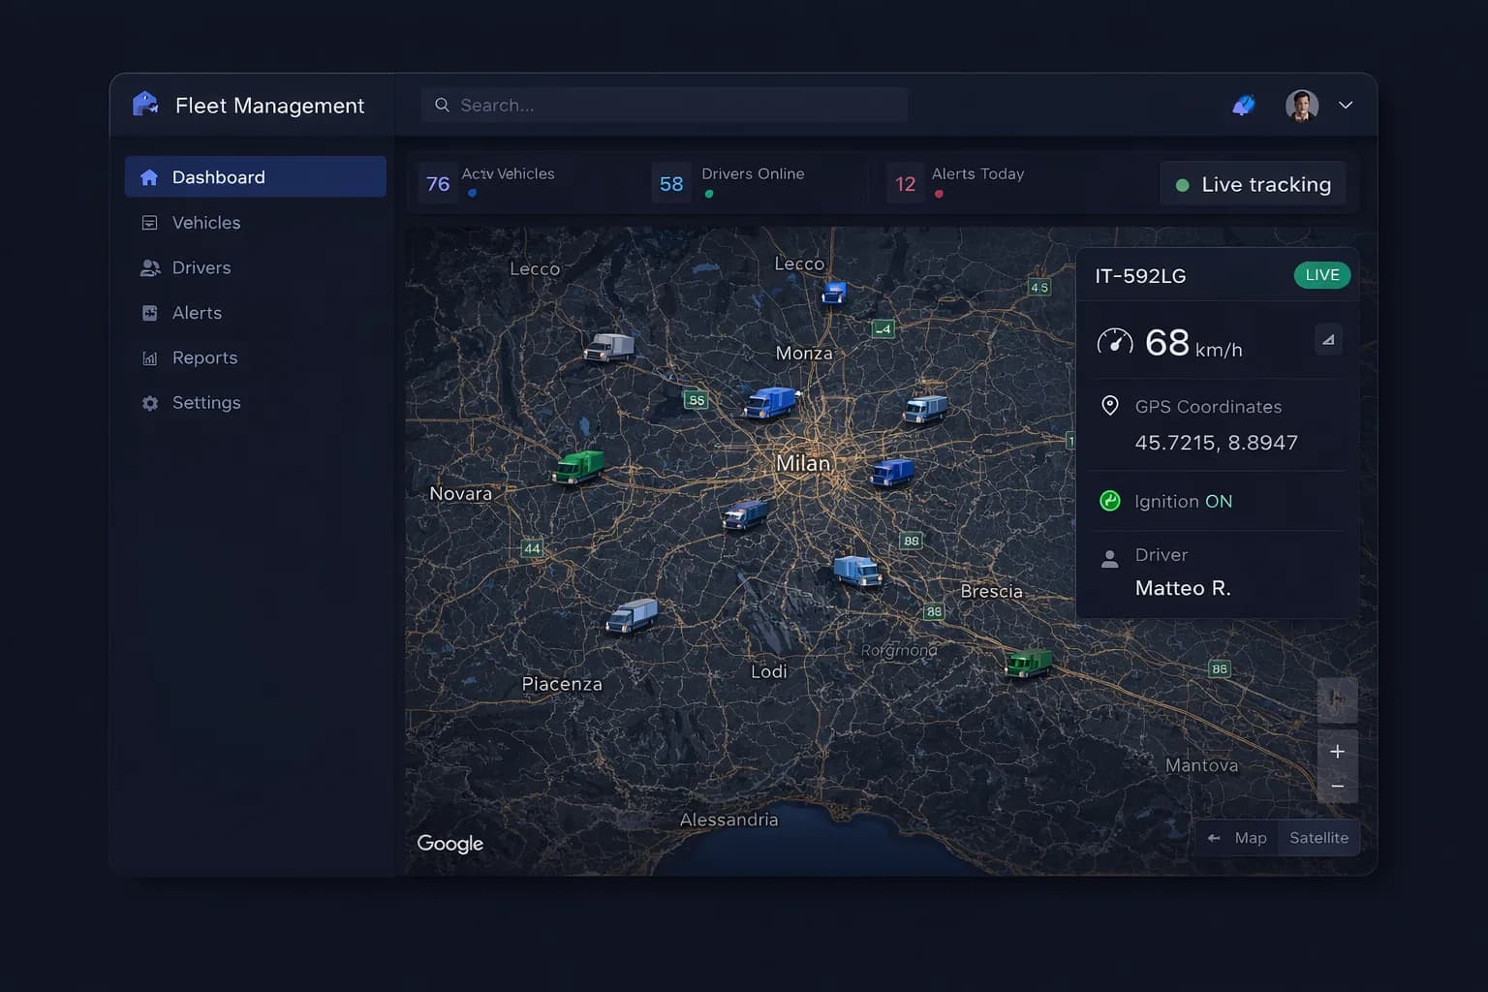
Task: Open the Reports section icon
Action: 150,357
